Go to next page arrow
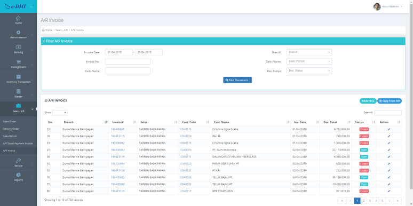Viewport: 413px width, 206px height. 390,201
